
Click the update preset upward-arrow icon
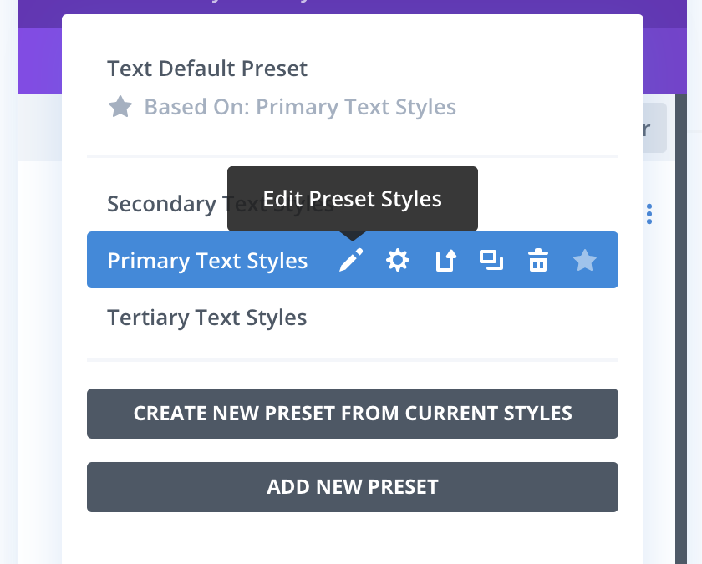click(445, 262)
